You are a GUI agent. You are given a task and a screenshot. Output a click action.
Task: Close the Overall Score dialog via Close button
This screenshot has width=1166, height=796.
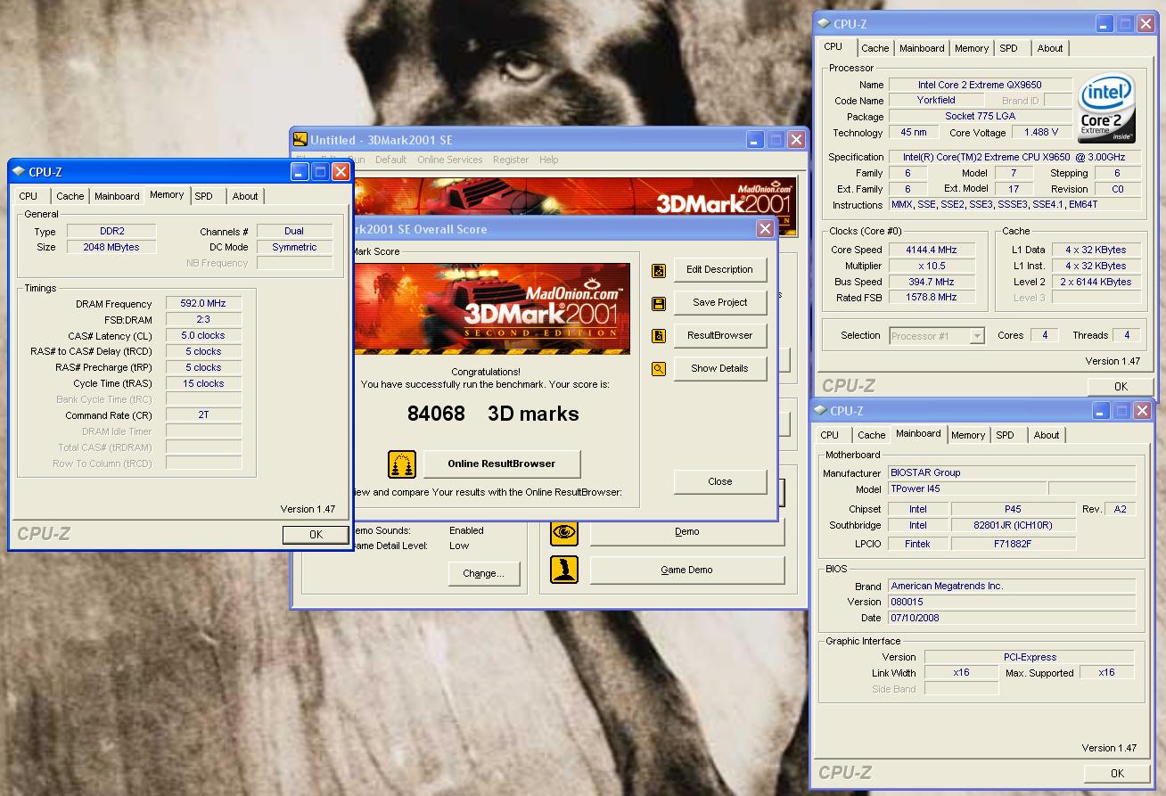coord(719,481)
